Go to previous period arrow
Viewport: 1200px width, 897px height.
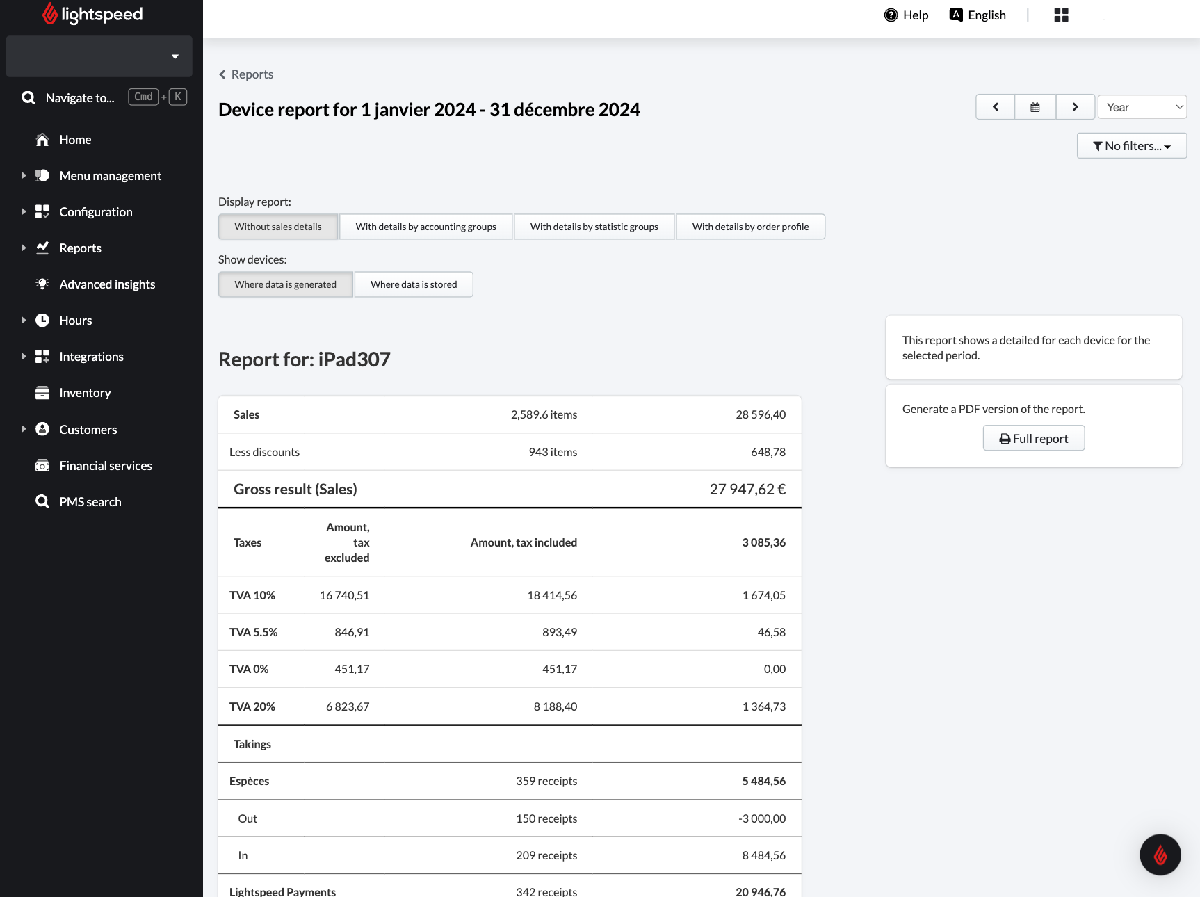click(996, 107)
